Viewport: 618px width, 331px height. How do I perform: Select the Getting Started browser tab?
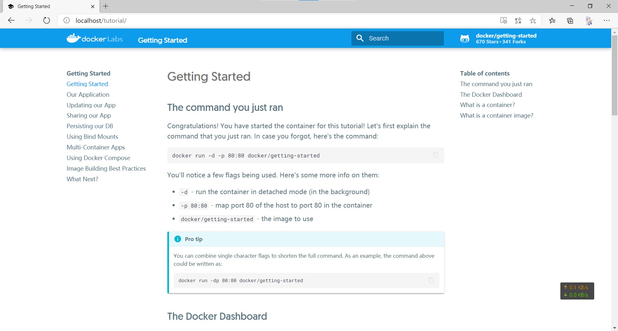click(51, 6)
